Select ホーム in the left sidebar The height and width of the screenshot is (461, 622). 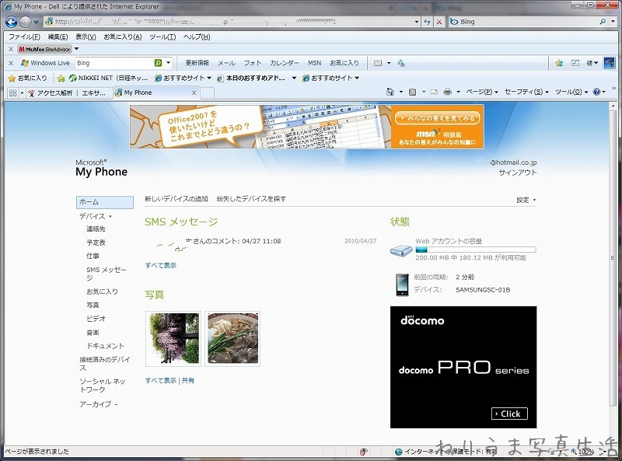105,202
